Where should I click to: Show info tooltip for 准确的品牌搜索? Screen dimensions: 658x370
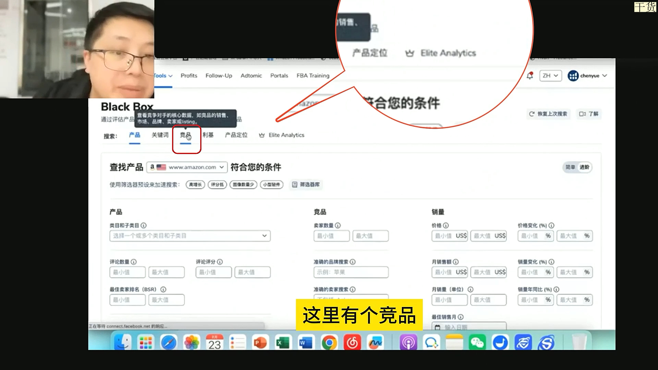[352, 262]
